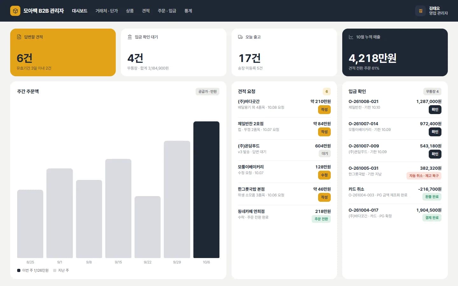The height and width of the screenshot is (286, 458).
Task: Click the 지난 주 legend swatch
Action: 55,270
